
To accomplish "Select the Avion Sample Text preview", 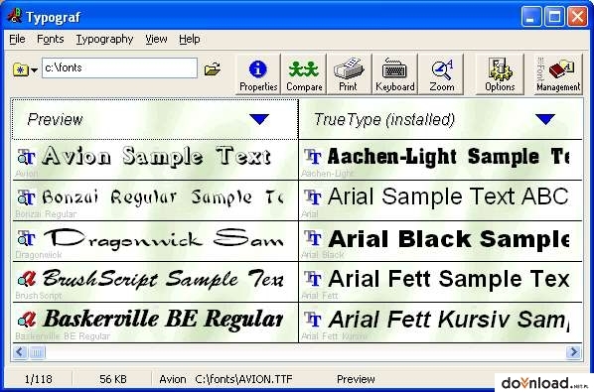I will pyautogui.click(x=157, y=156).
